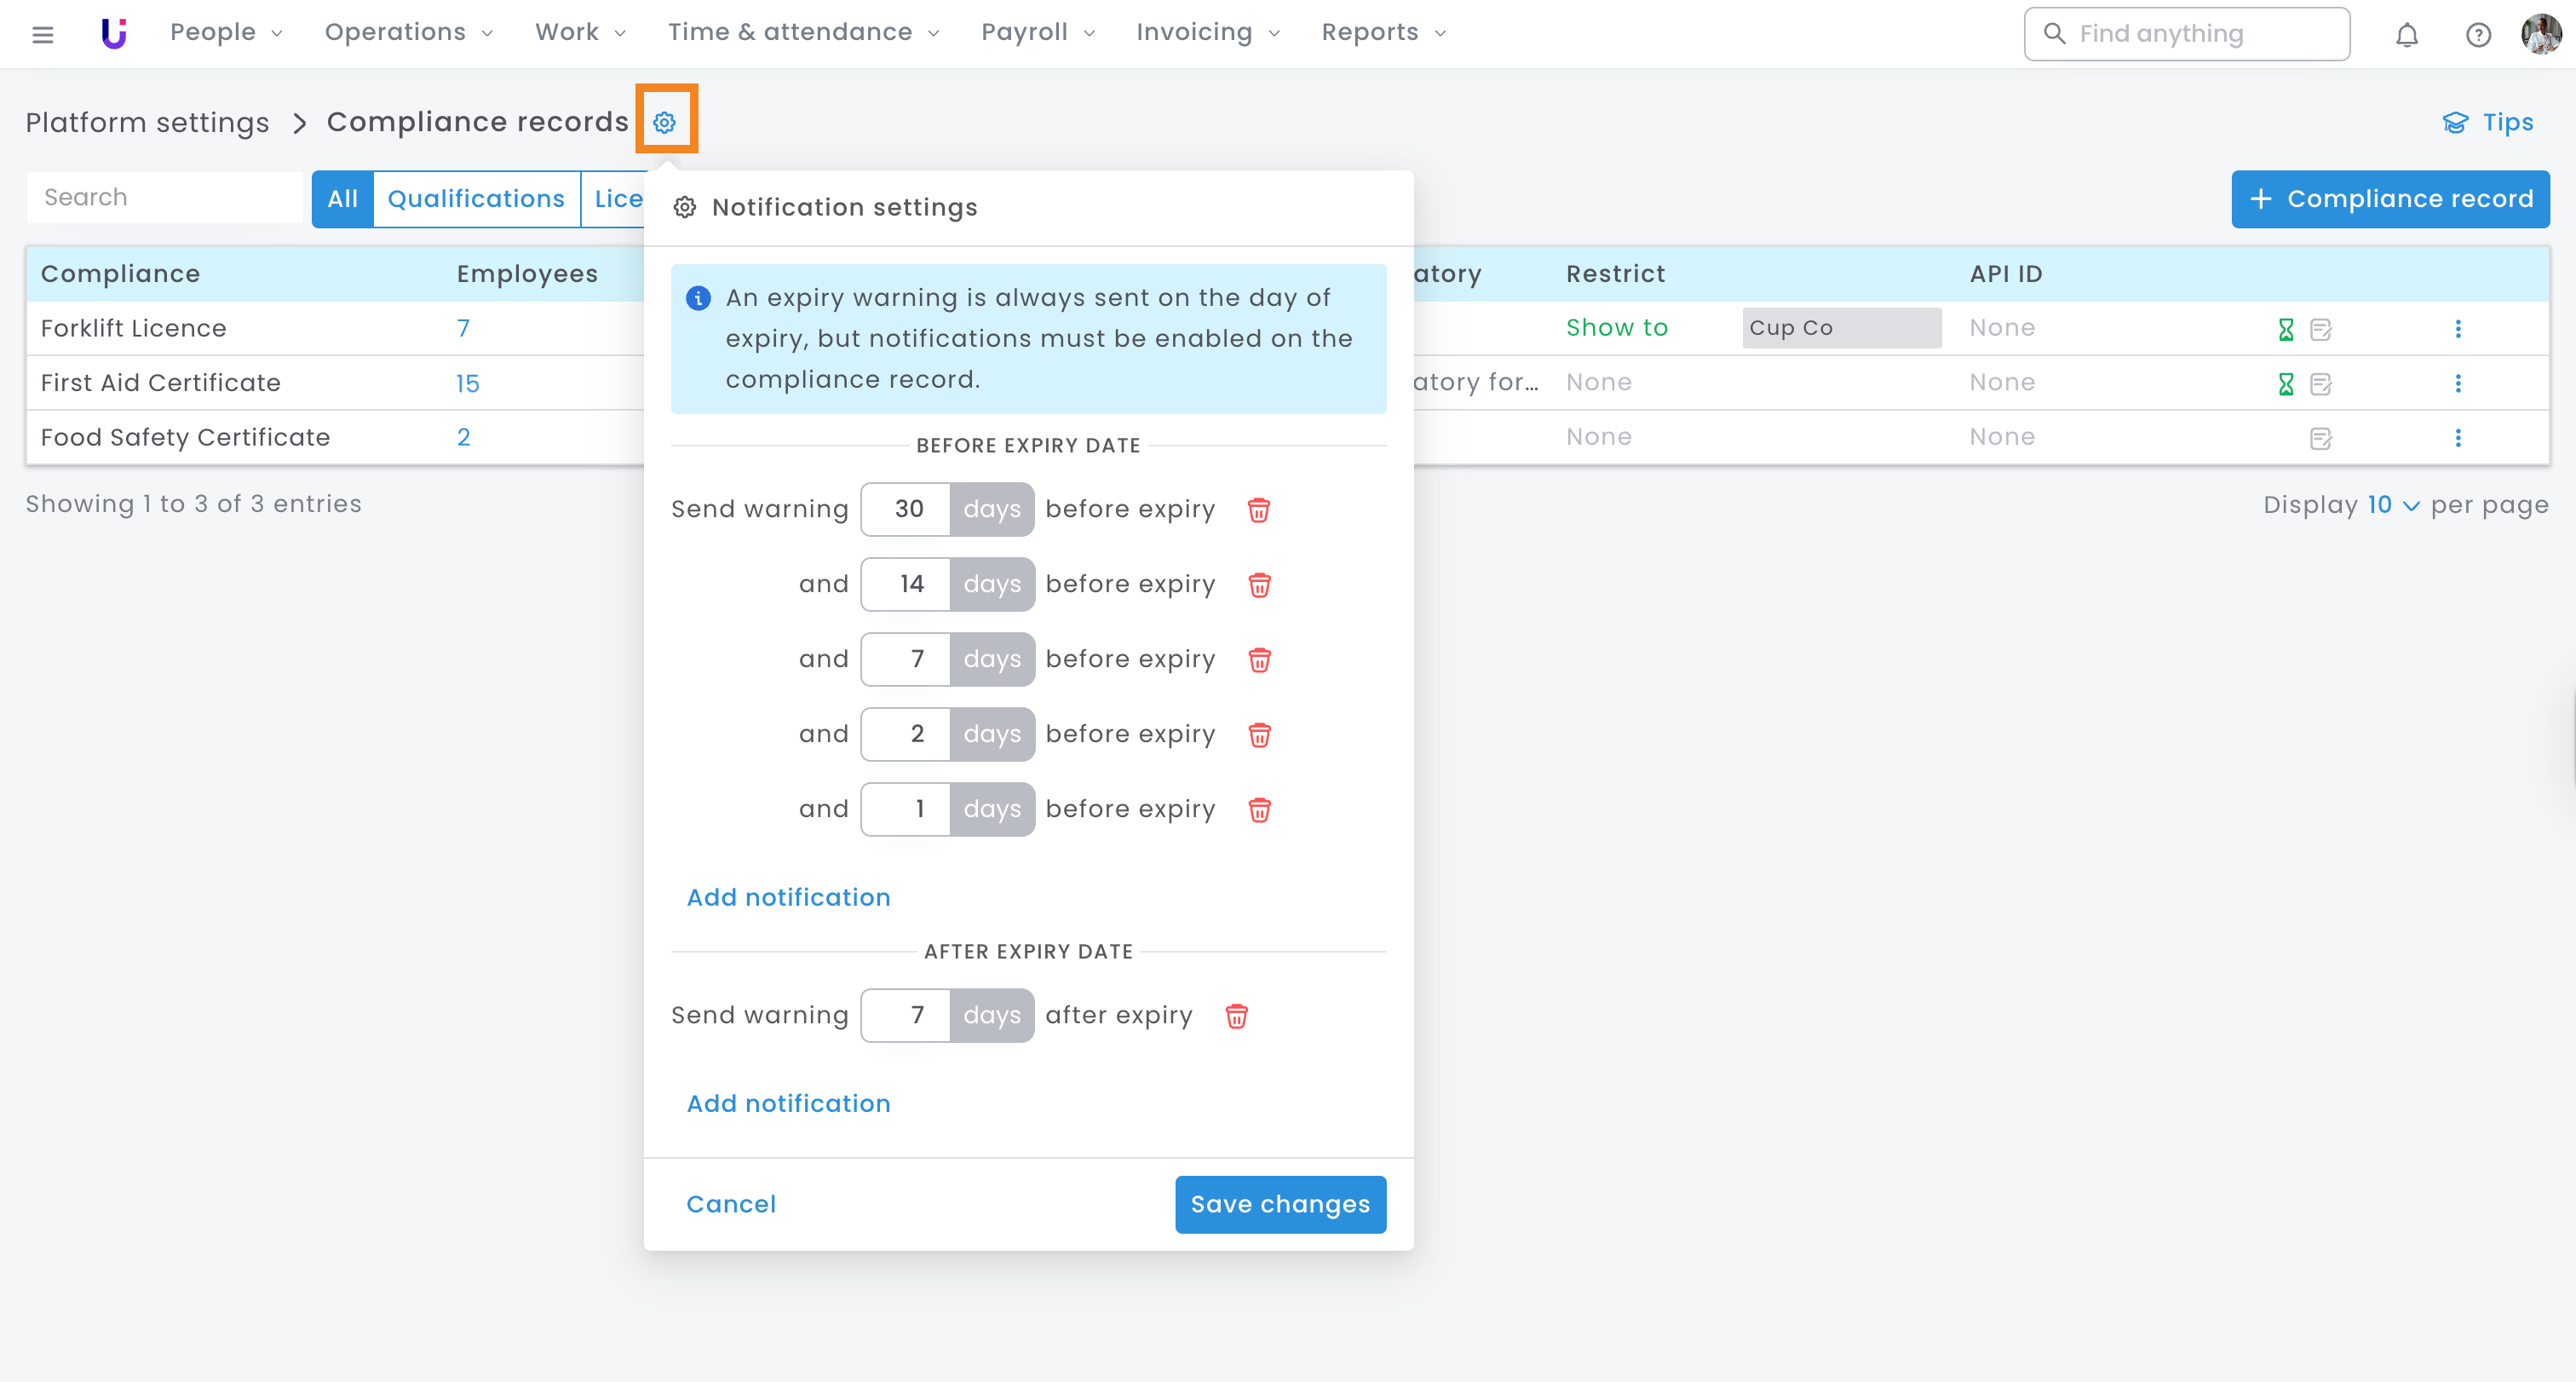Select the All filter tab
This screenshot has width=2576, height=1382.
[342, 199]
